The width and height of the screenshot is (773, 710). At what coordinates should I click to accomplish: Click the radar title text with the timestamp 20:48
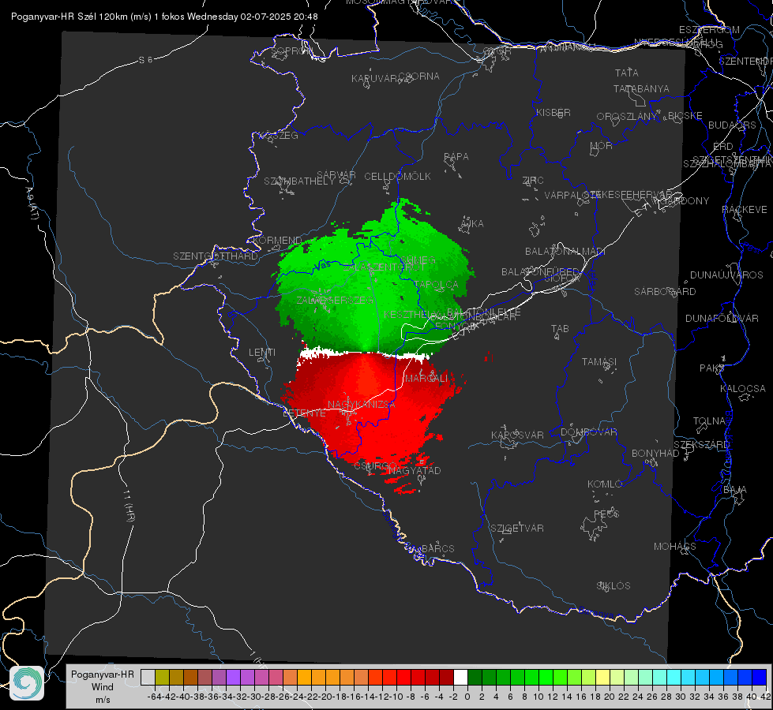164,17
